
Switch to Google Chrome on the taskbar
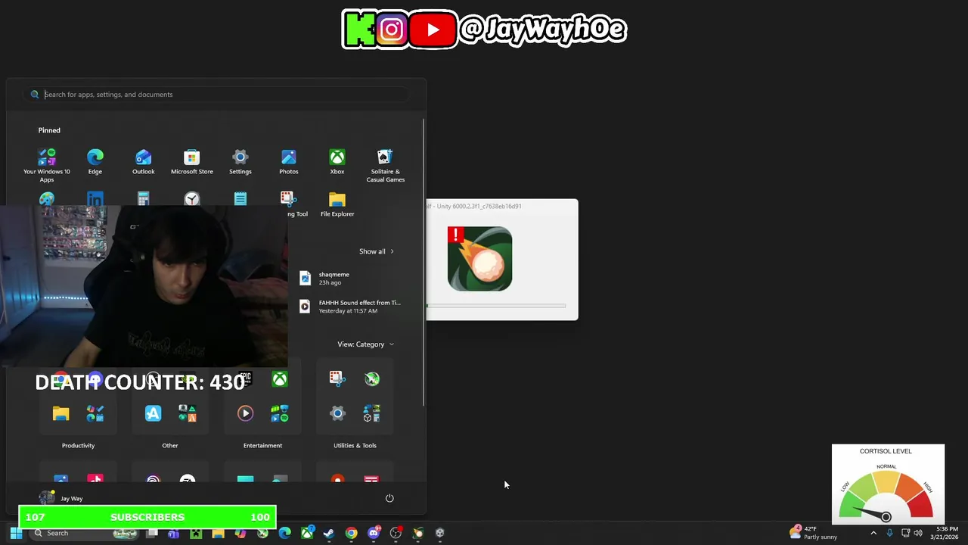(x=352, y=533)
